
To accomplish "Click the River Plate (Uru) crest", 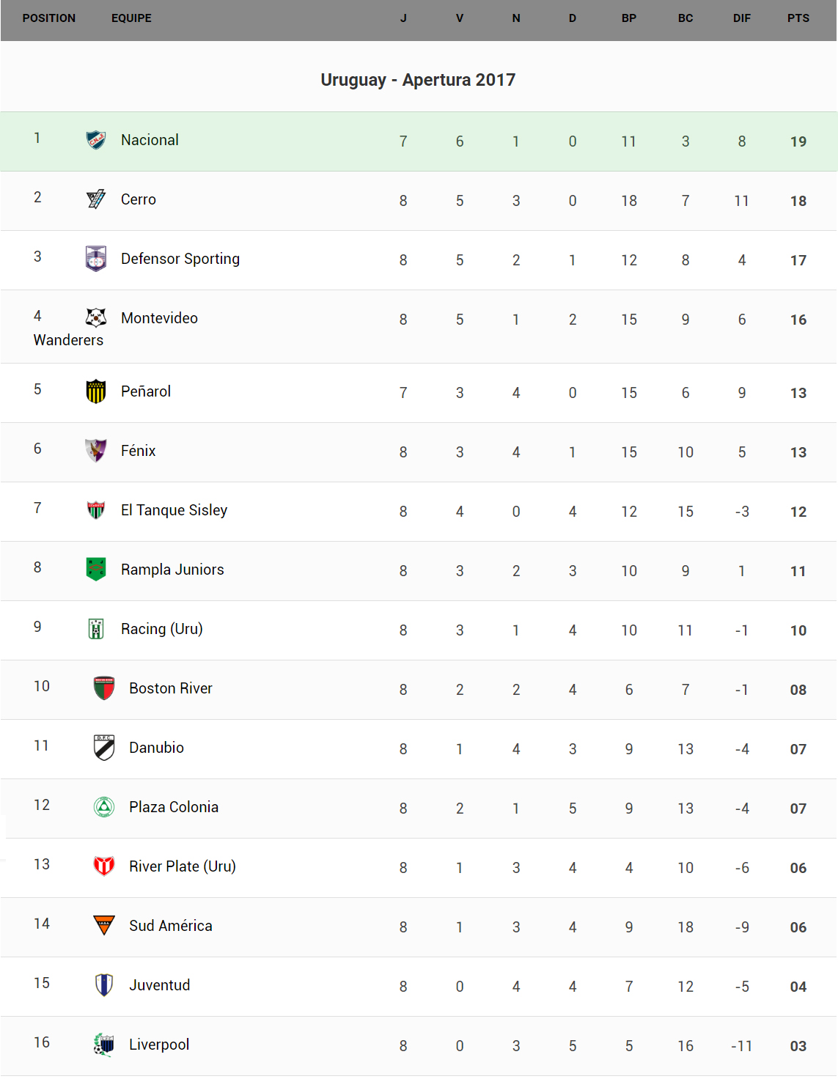I will 104,866.
